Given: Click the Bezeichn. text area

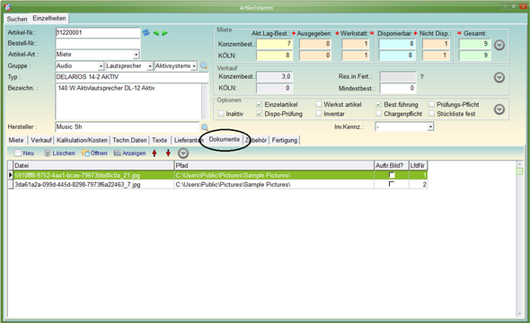Looking at the screenshot, I should point(128,101).
